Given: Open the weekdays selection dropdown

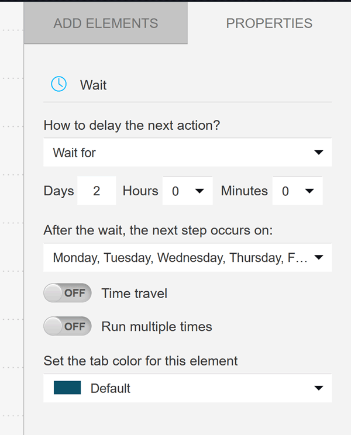Looking at the screenshot, I should [x=187, y=257].
